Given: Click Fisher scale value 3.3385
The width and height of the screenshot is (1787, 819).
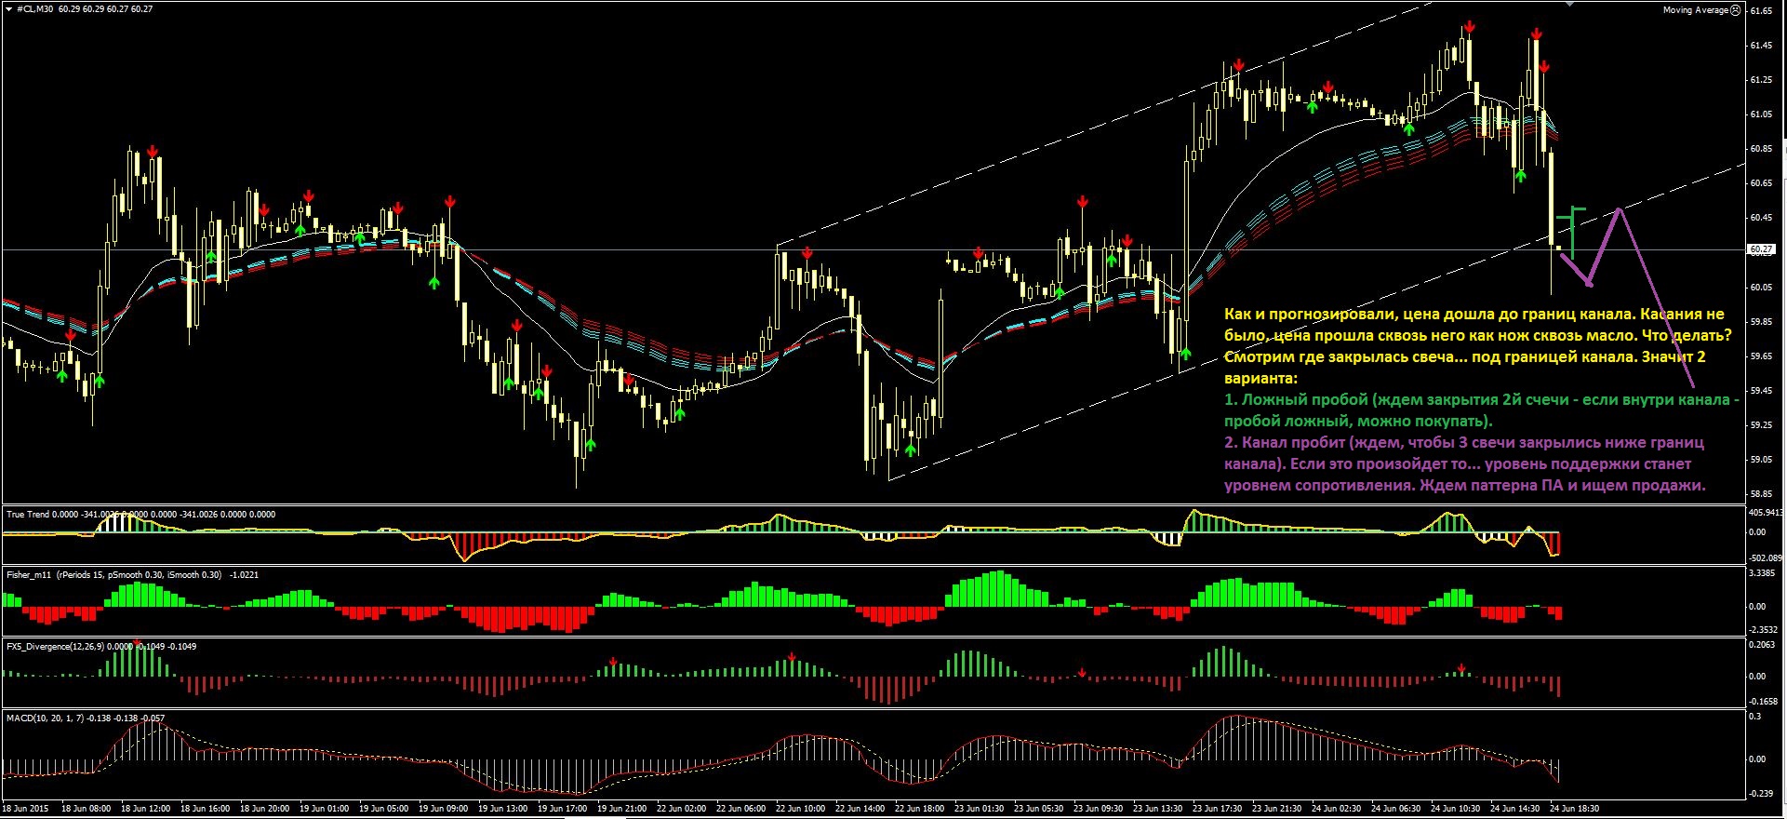Looking at the screenshot, I should 1763,573.
